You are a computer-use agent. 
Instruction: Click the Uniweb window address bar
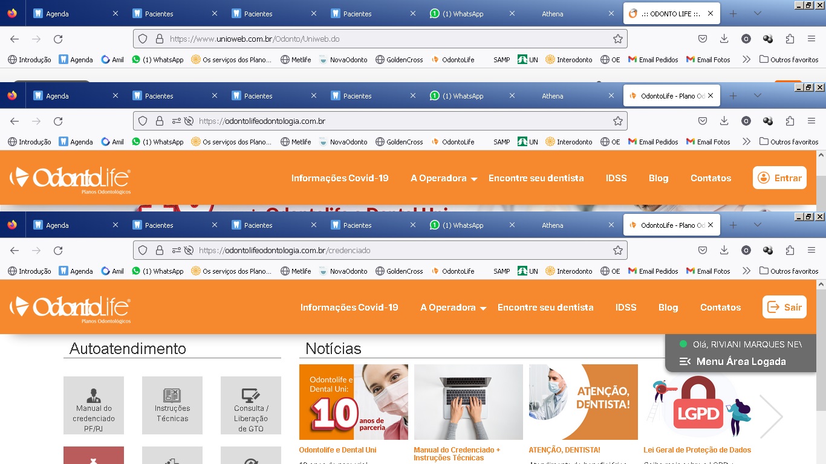pos(380,39)
